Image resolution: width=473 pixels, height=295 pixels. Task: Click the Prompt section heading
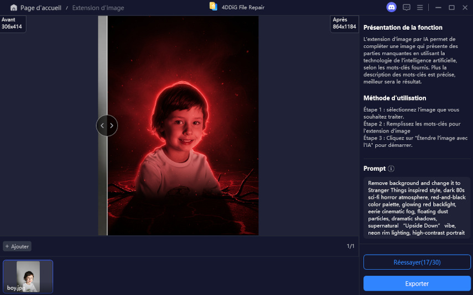(375, 168)
